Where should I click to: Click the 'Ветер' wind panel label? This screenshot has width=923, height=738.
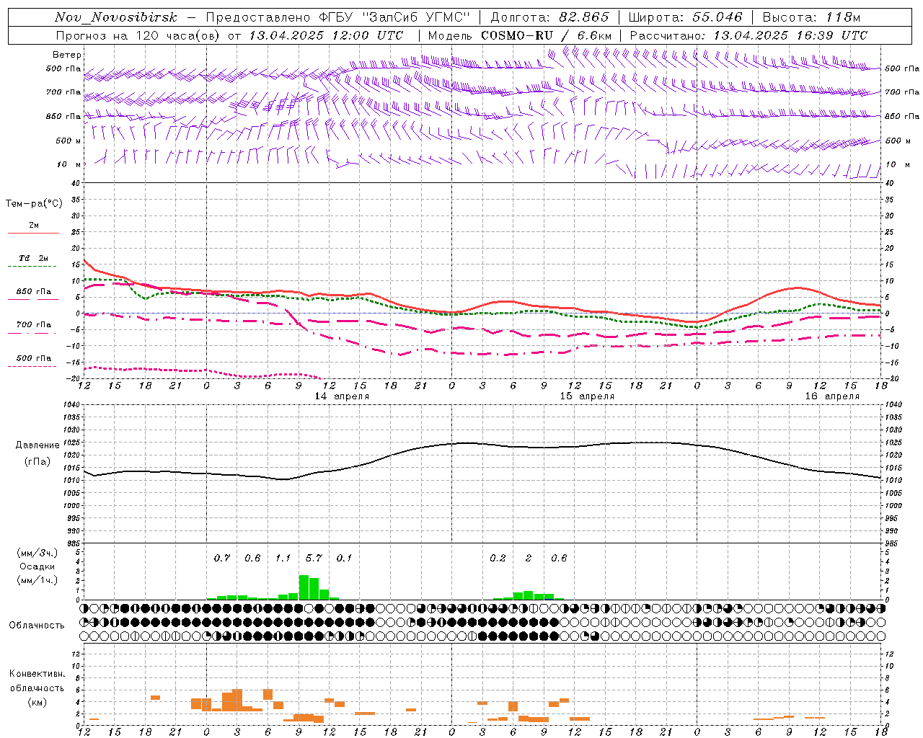(x=67, y=55)
